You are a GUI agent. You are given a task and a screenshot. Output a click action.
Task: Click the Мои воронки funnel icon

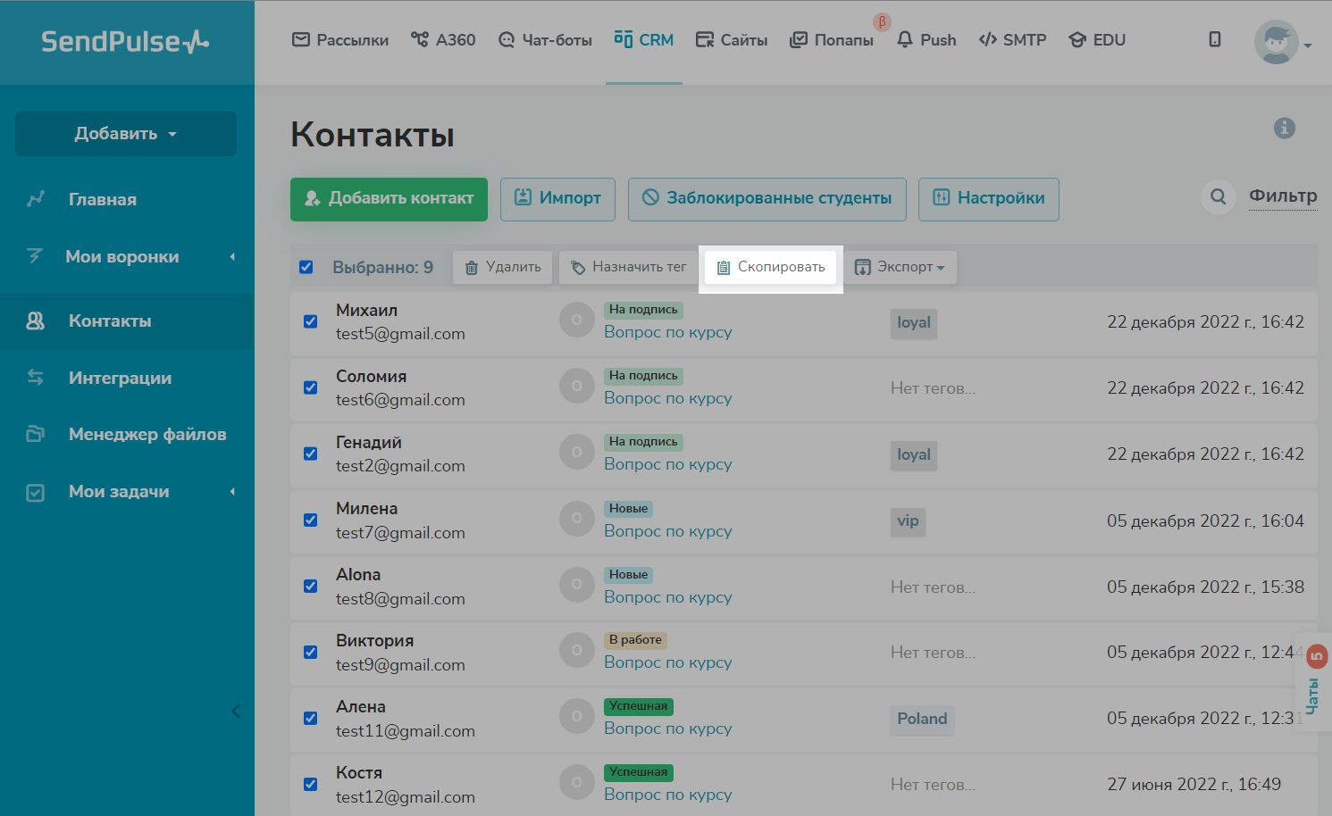[x=36, y=256]
